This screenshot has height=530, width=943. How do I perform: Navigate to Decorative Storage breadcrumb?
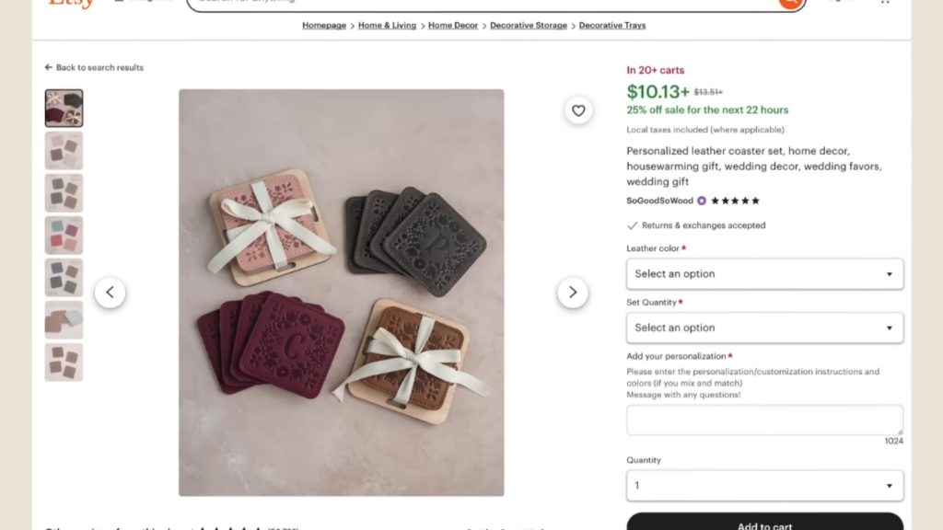click(529, 26)
